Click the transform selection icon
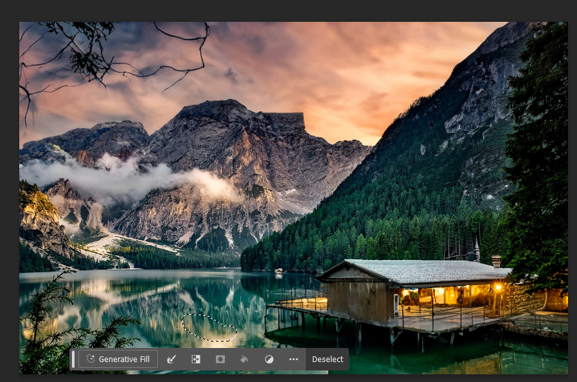577x382 pixels. click(196, 359)
